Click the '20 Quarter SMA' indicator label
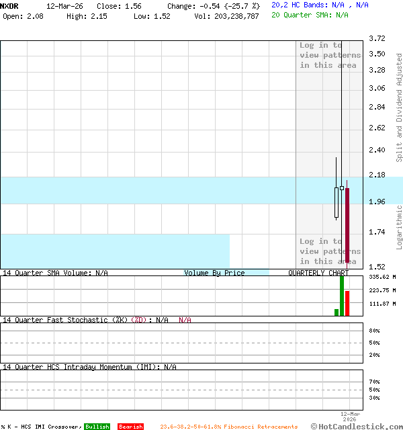 point(310,14)
